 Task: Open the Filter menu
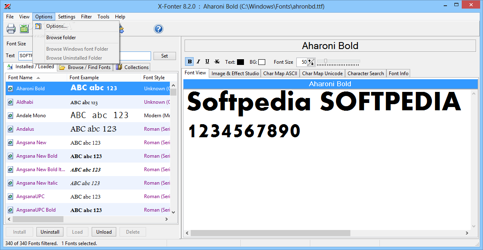point(86,17)
